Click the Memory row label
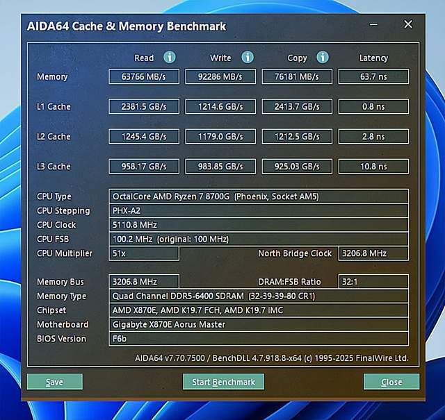Viewport: 445px width, 420px height. tap(52, 77)
